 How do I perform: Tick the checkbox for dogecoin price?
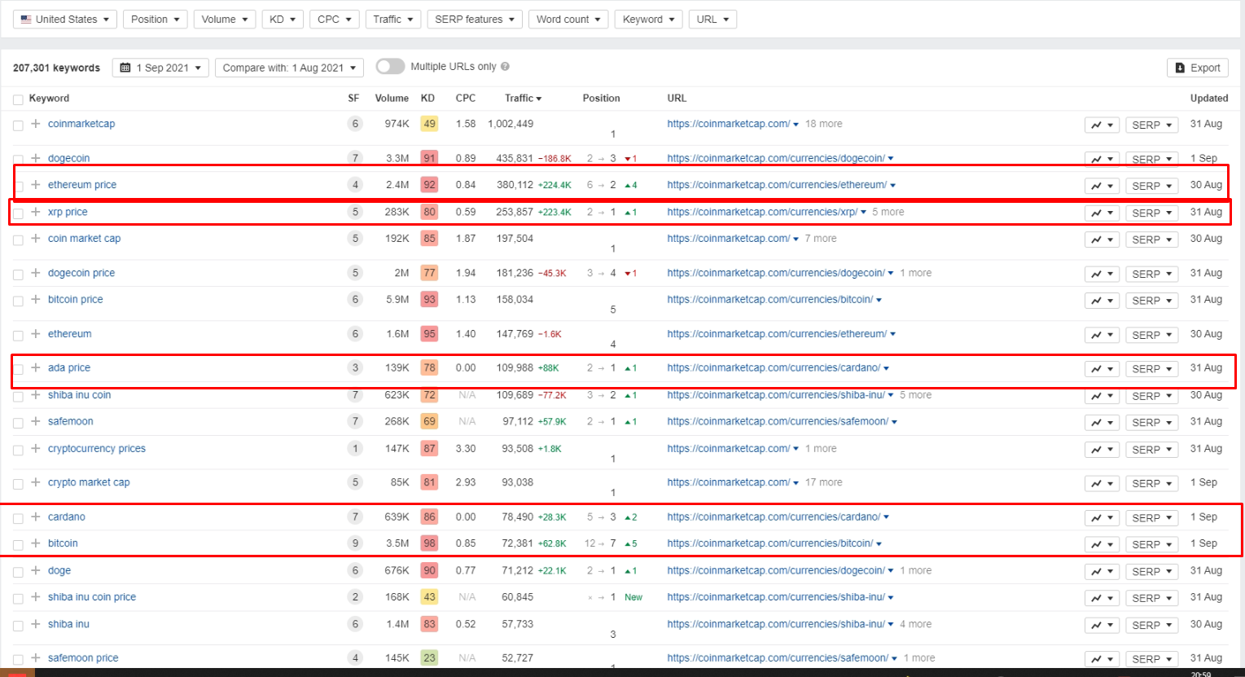18,275
